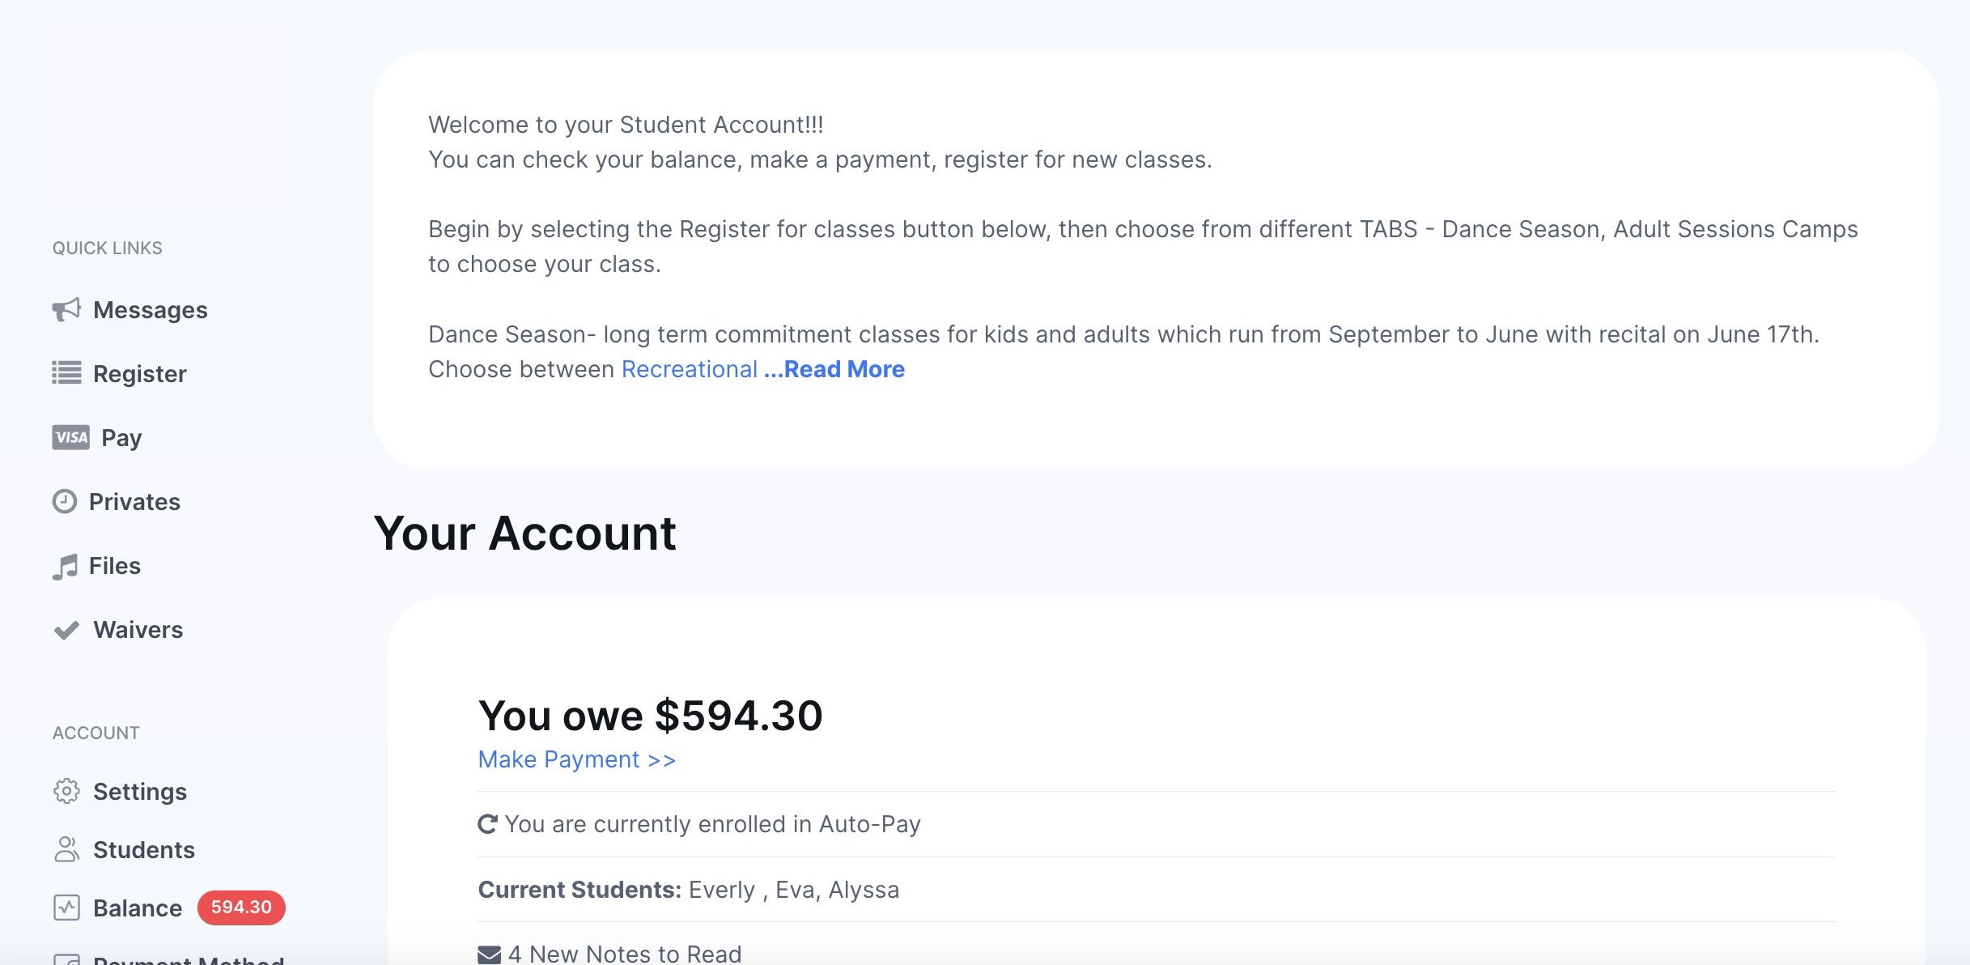Image resolution: width=1970 pixels, height=965 pixels.
Task: Click the gear Settings icon
Action: (66, 791)
